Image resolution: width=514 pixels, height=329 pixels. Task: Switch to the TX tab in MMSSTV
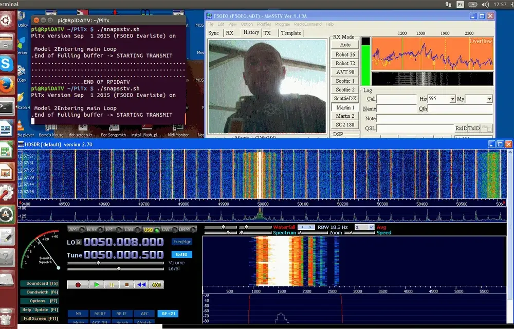click(x=267, y=33)
